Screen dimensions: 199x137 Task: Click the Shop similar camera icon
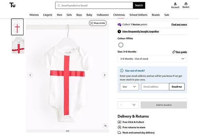click(x=92, y=23)
